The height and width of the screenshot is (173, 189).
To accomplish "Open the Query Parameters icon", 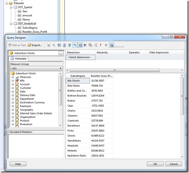I will coord(90,45).
